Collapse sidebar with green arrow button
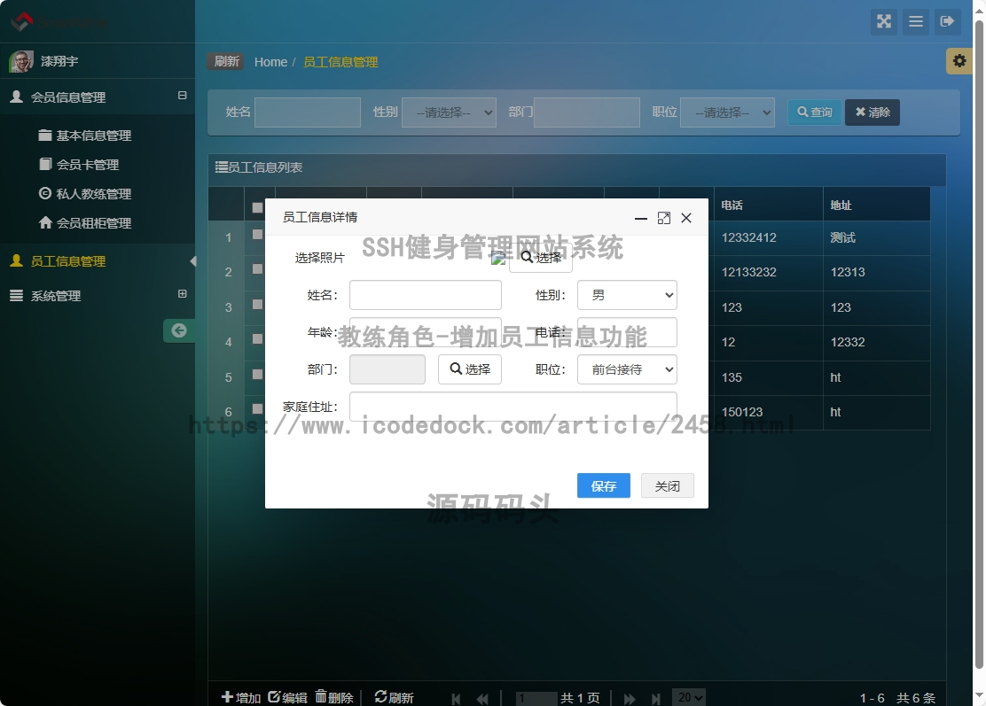Viewport: 986px width, 706px height. pyautogui.click(x=178, y=330)
